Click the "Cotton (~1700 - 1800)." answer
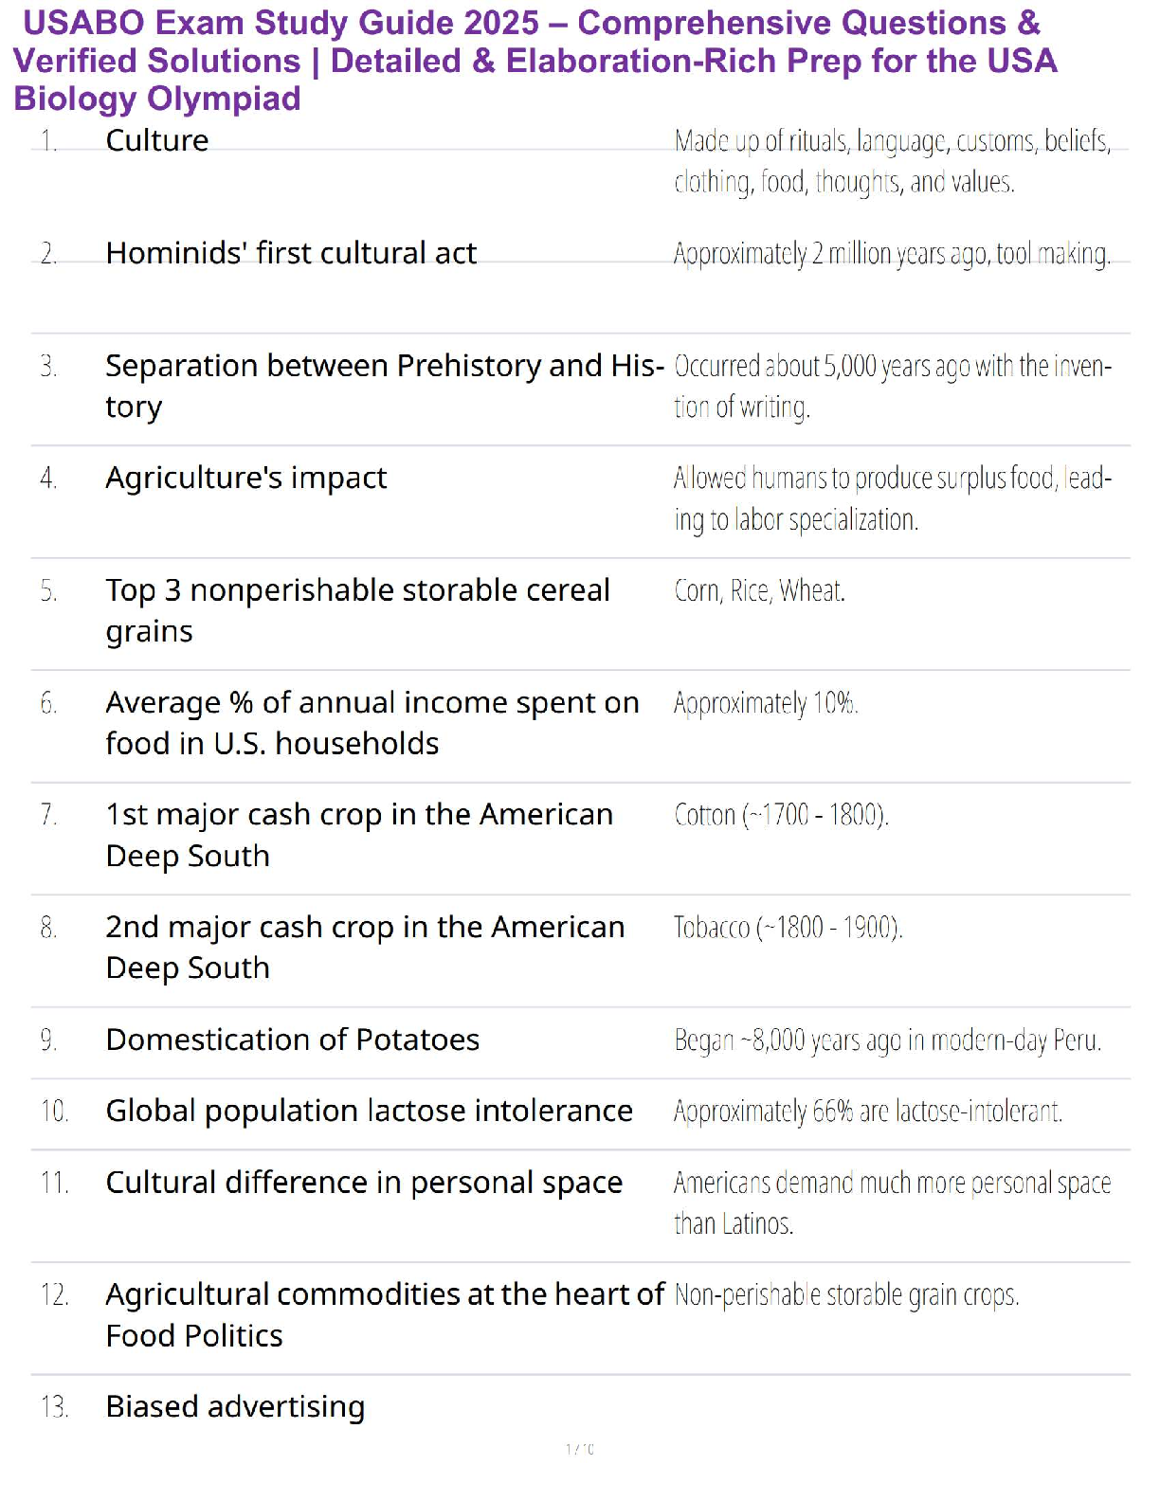Viewport: 1160px width, 1501px height. click(x=781, y=815)
